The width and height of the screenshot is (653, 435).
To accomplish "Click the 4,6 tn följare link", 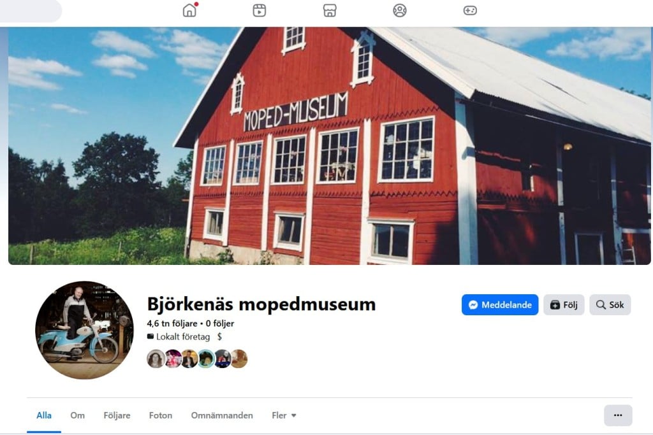I will (x=172, y=323).
